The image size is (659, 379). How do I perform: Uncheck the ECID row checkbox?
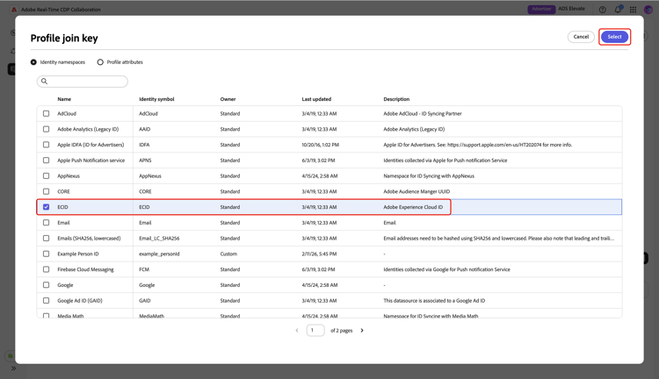coord(47,207)
